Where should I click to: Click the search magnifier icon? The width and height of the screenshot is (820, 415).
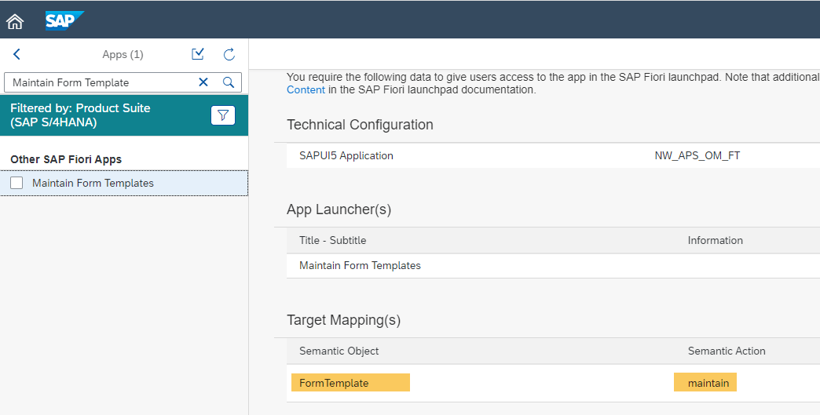[229, 82]
